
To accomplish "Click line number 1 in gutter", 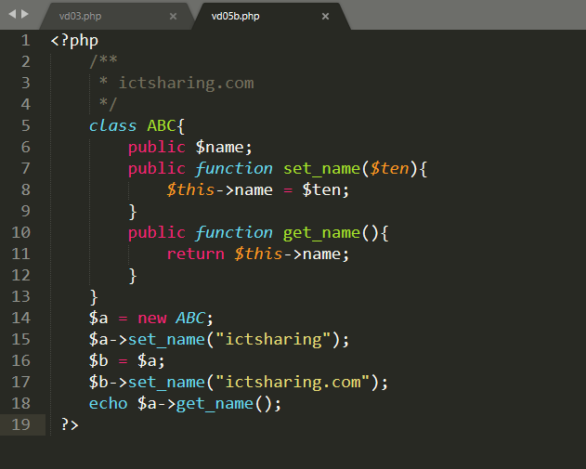I will 25,40.
